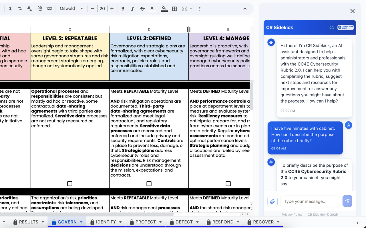The width and height of the screenshot is (366, 228).
Task: Switch to the PROTECT sheet tab
Action: (146, 222)
